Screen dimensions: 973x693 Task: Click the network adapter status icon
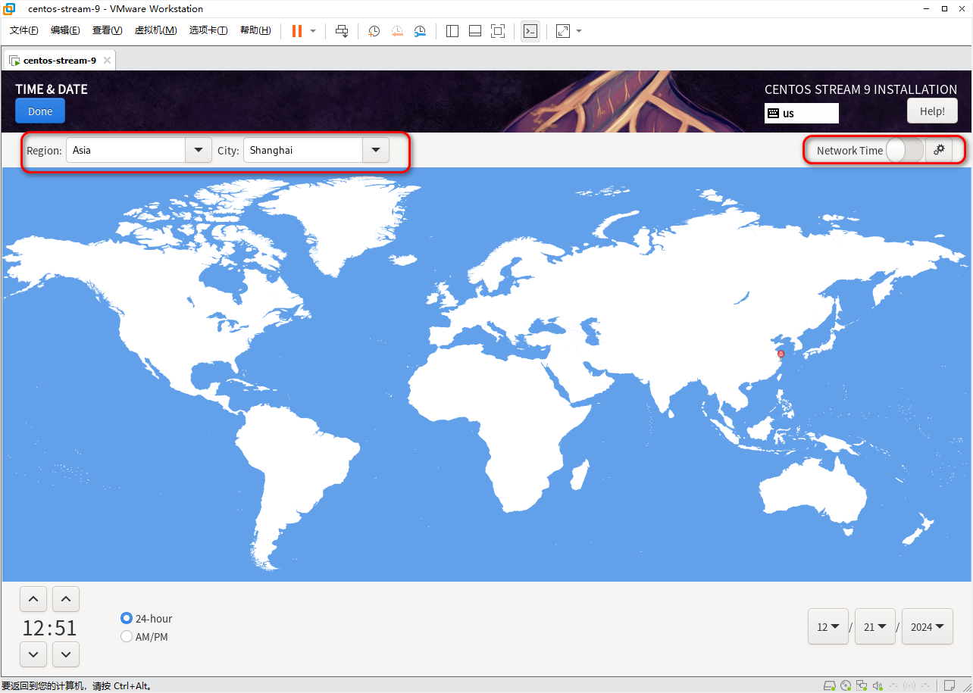click(862, 685)
